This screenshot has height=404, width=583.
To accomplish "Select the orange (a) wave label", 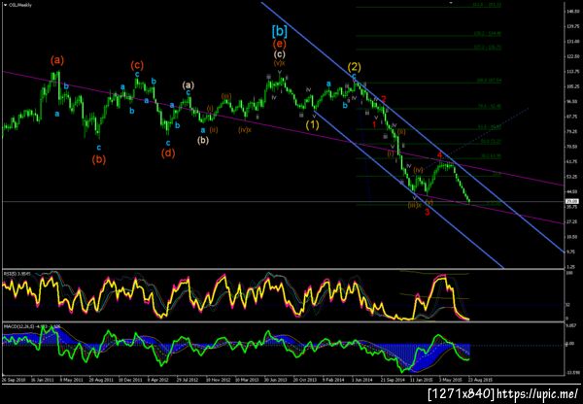I will [57, 60].
